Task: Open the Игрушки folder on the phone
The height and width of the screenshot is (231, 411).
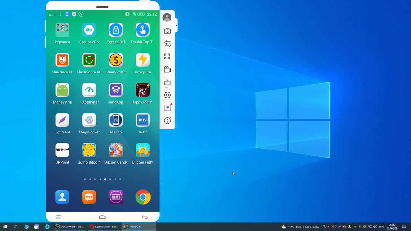Action: click(62, 30)
